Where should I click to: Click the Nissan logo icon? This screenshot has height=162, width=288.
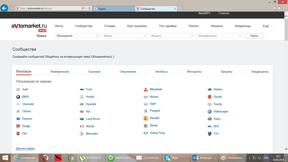(146, 97)
